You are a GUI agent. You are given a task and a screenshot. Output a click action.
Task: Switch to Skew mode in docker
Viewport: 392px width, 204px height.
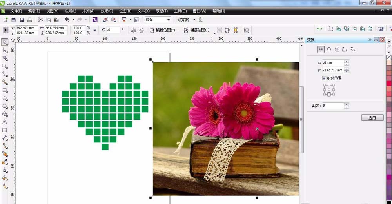click(353, 49)
